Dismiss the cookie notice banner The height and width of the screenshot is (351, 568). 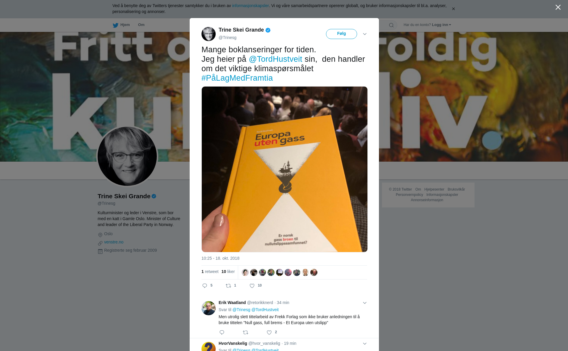(x=453, y=9)
